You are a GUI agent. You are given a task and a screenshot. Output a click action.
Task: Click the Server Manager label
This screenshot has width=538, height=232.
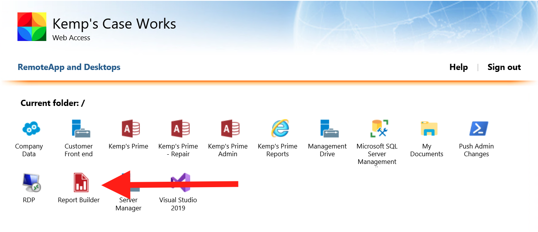pyautogui.click(x=128, y=204)
